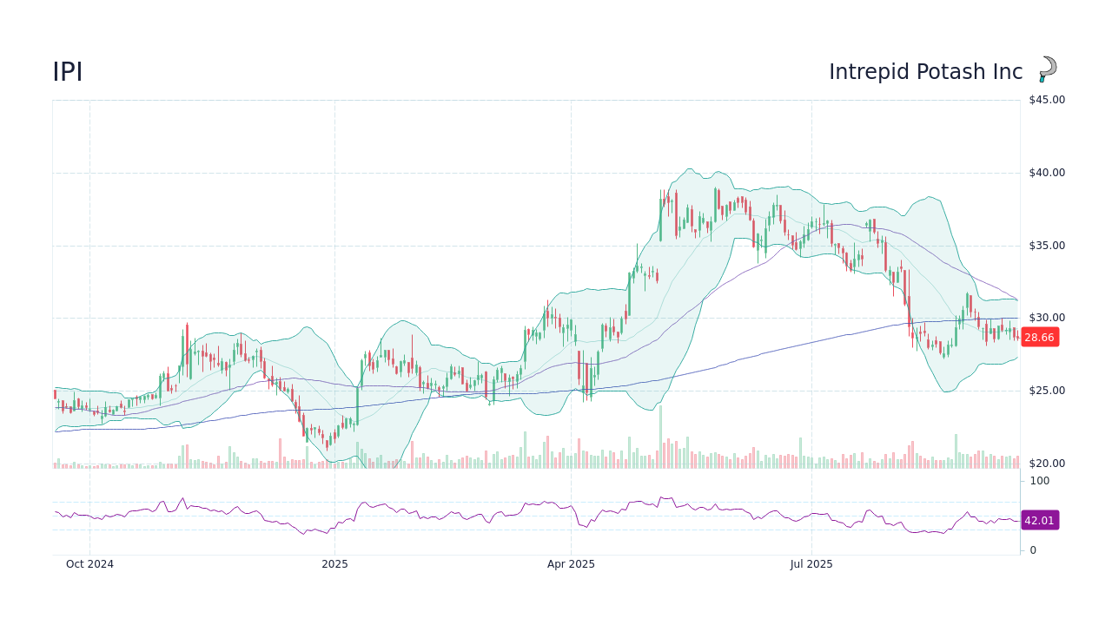1112x625 pixels.
Task: Click the $30.00 price level label
Action: [1045, 318]
